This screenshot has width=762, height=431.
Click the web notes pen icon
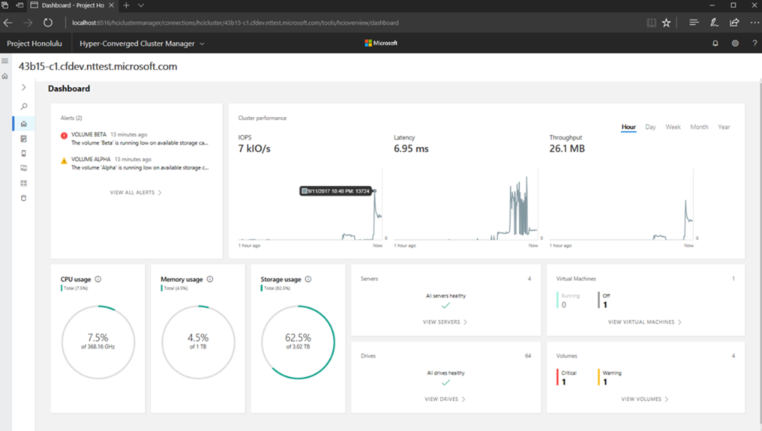click(714, 22)
